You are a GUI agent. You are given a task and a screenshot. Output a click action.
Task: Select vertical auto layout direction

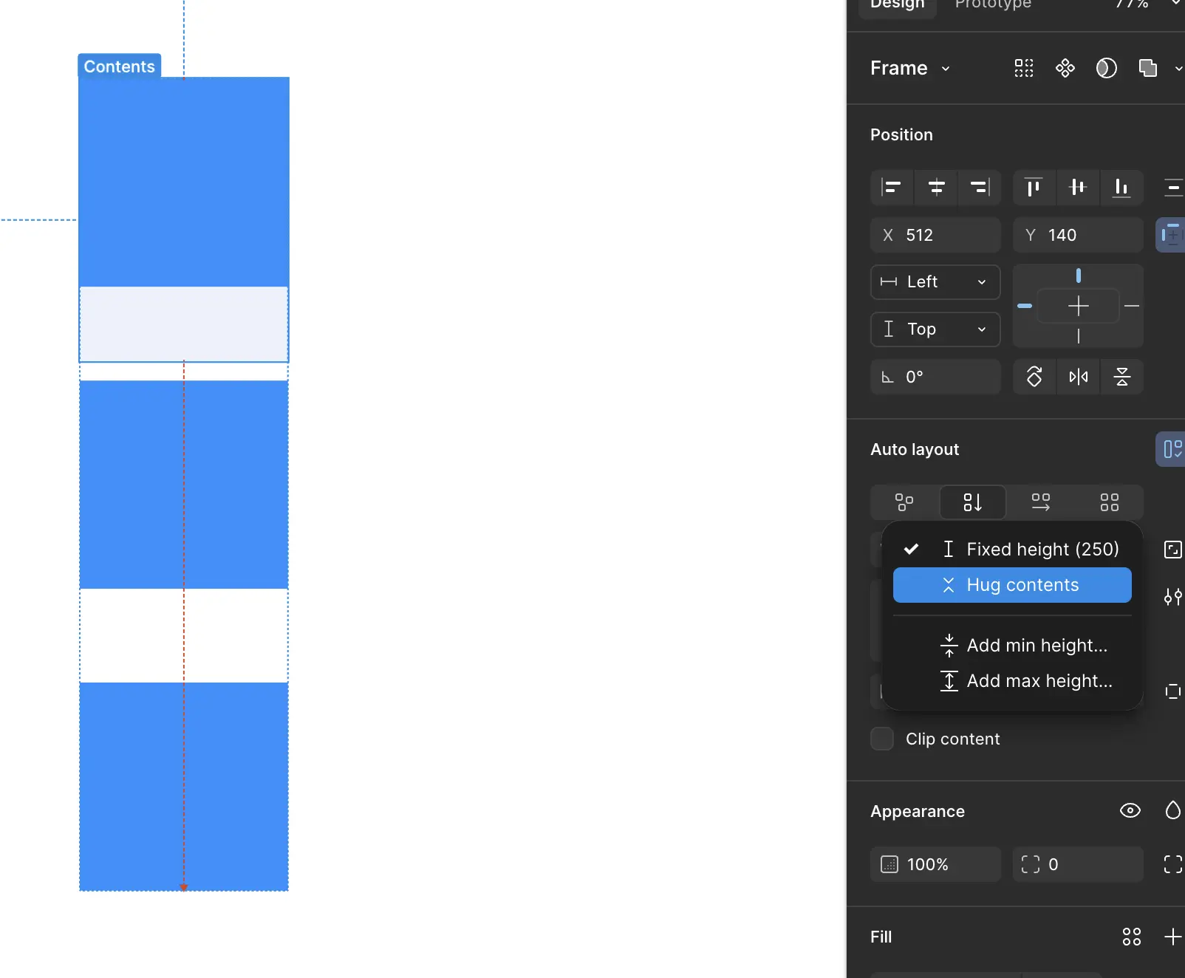tap(972, 502)
